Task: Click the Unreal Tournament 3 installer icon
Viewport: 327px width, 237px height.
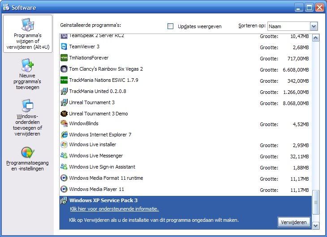Action: pos(64,102)
